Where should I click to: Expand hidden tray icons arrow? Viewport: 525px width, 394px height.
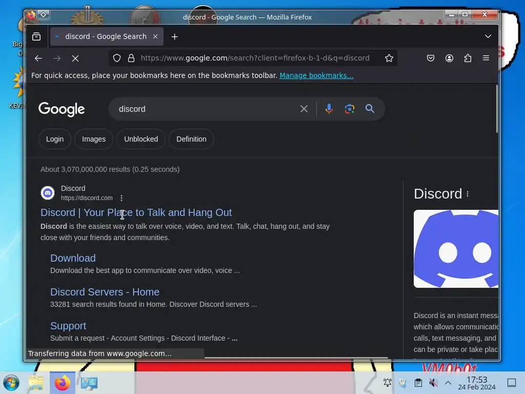point(448,383)
